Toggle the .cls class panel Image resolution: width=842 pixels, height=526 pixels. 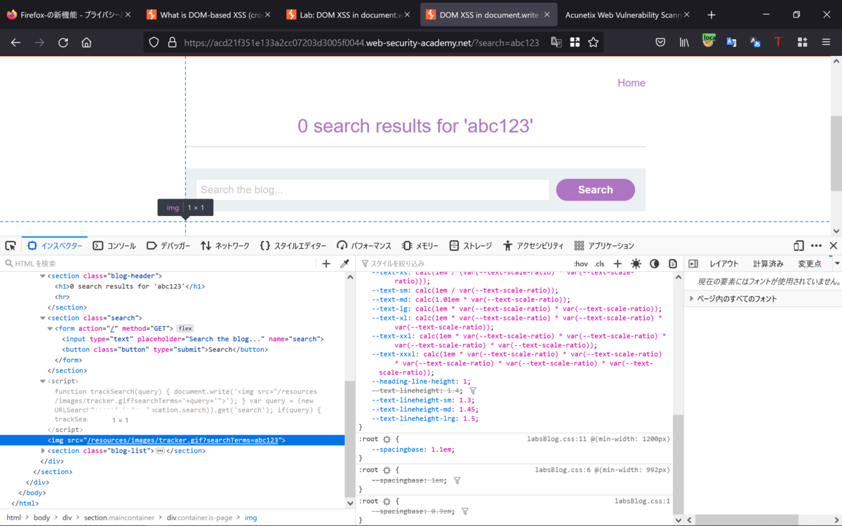[599, 264]
